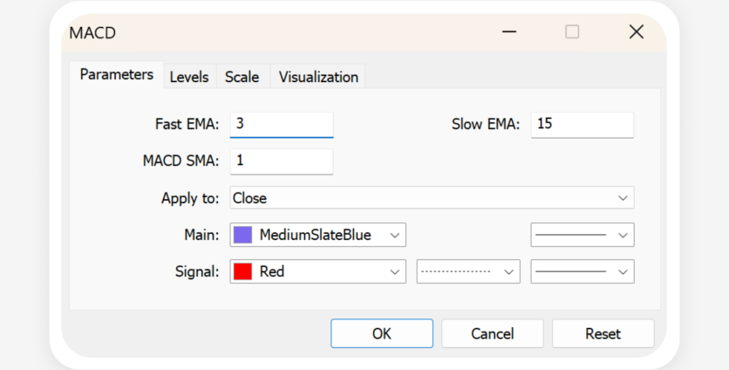The image size is (729, 370).
Task: Click the MACD SMA input box
Action: click(282, 161)
